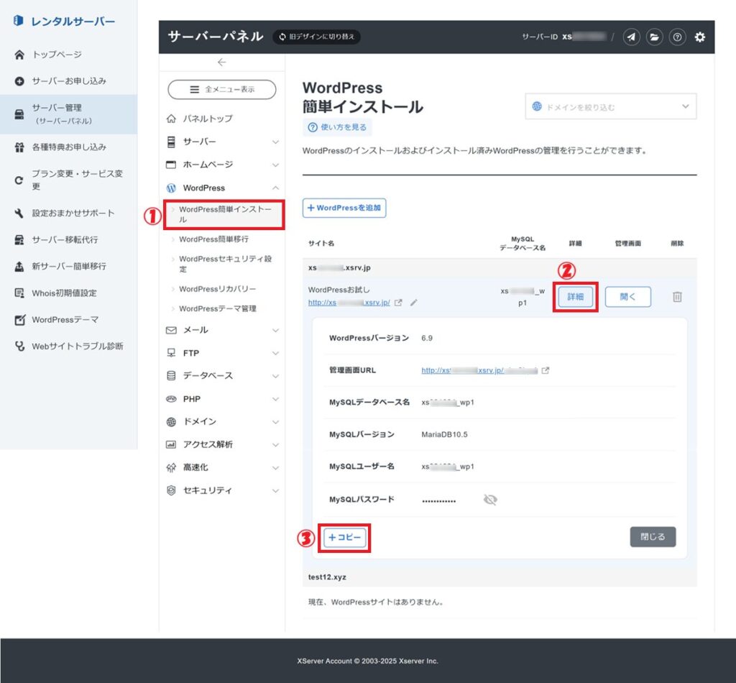The height and width of the screenshot is (683, 736).
Task: Click the 閉じる button in details
Action: click(x=653, y=536)
